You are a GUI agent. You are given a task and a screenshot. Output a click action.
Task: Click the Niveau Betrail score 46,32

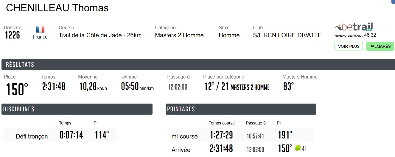point(370,35)
